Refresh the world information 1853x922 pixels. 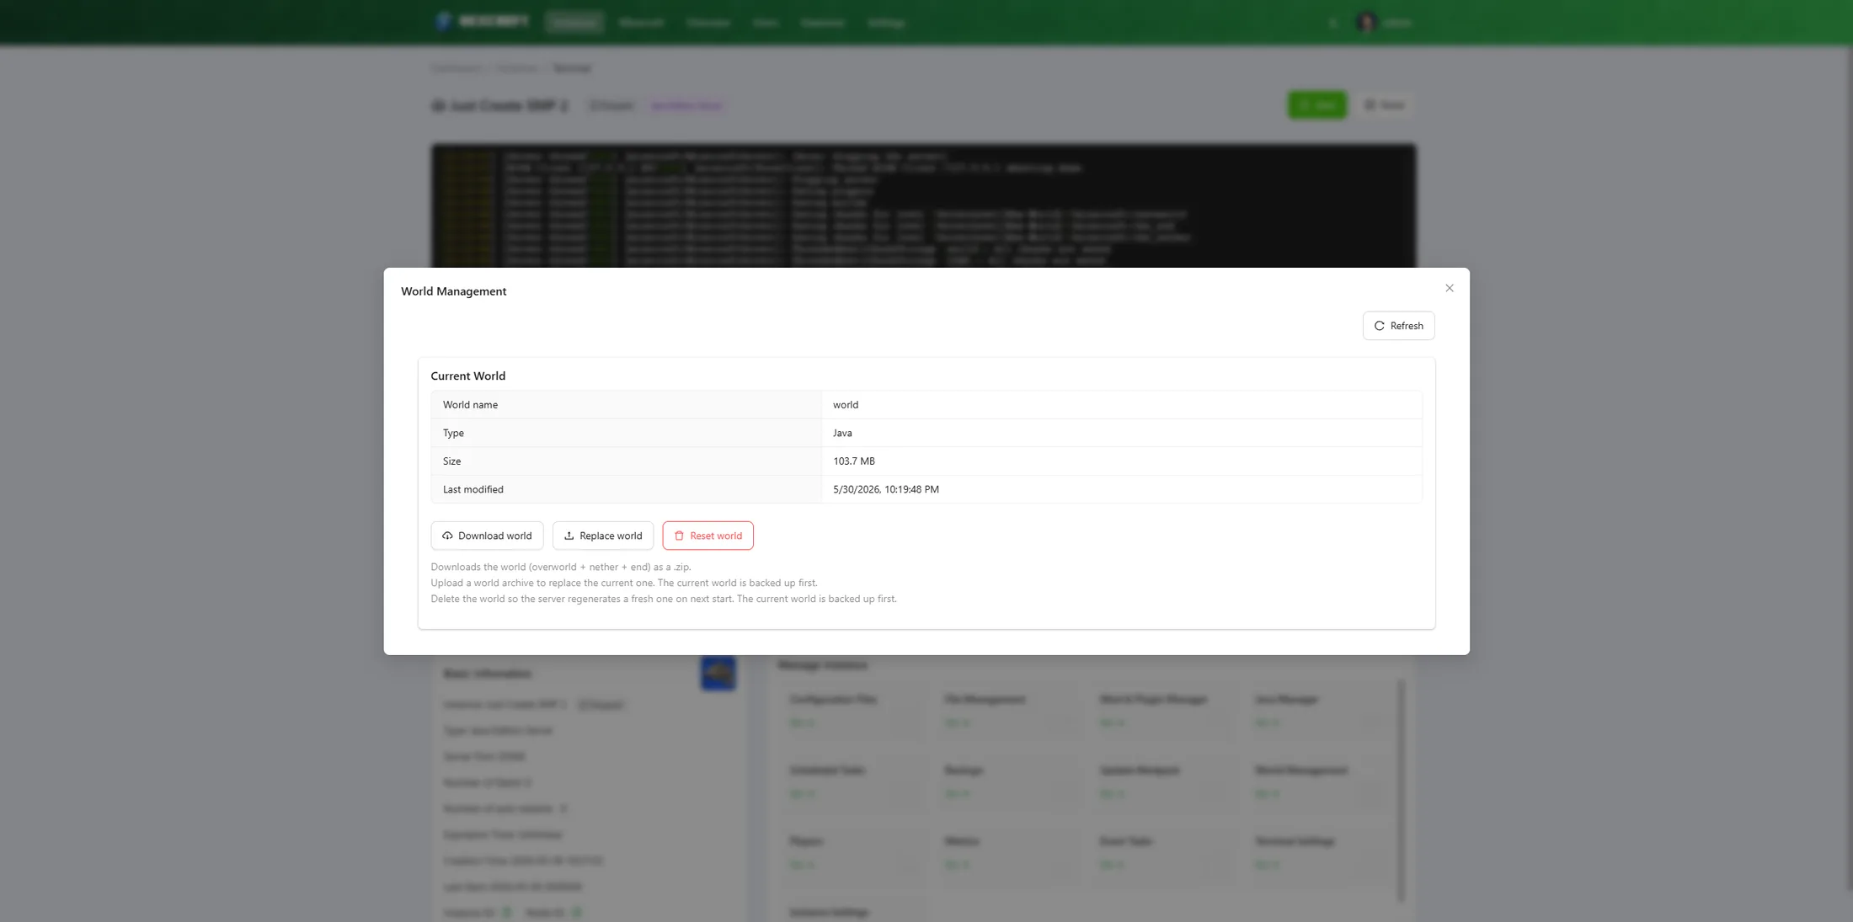tap(1398, 326)
